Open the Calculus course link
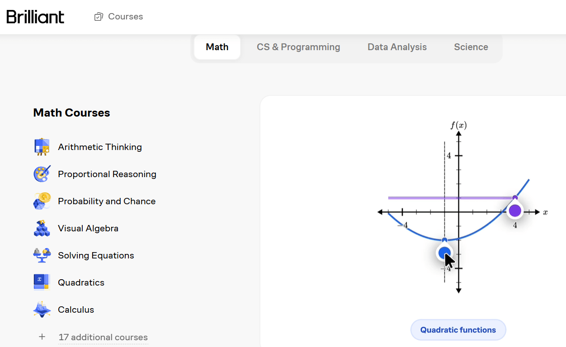This screenshot has height=347, width=566. (76, 309)
